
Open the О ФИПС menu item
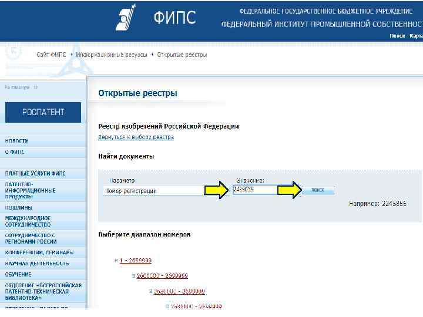pos(15,152)
